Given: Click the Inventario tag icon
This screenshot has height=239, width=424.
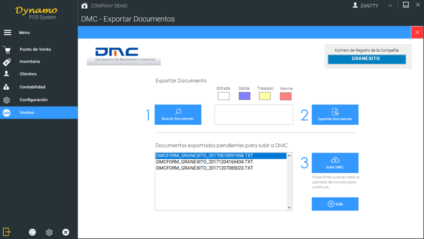Looking at the screenshot, I should [7, 62].
